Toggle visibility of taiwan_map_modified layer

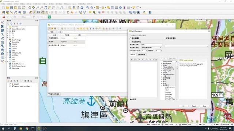pos(10,86)
